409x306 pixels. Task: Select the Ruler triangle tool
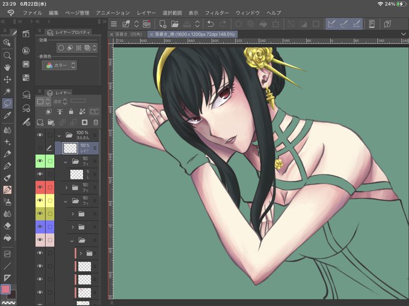[x=7, y=278]
